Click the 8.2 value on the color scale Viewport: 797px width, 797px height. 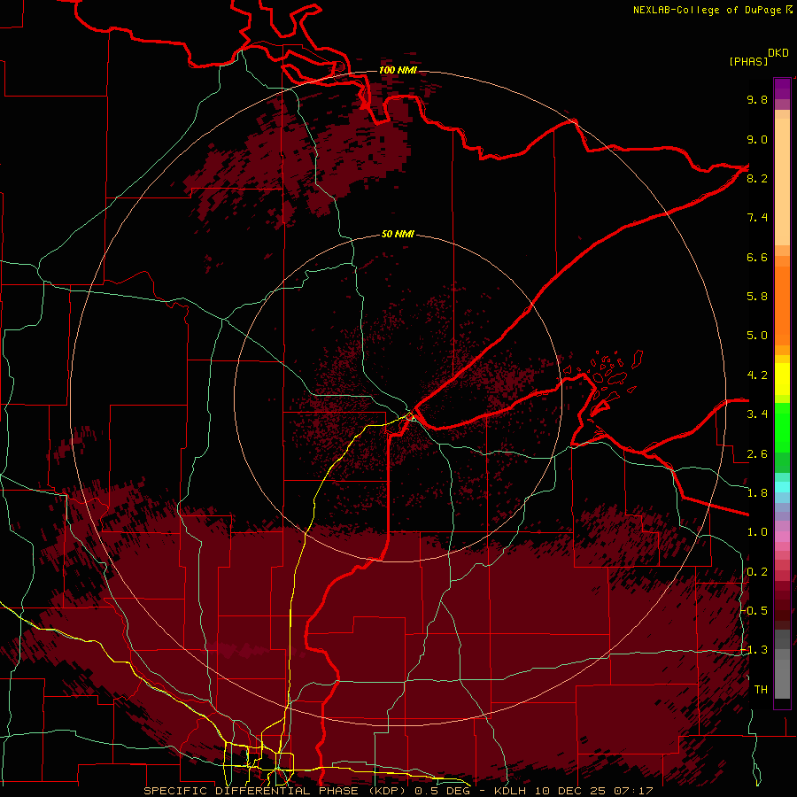pyautogui.click(x=757, y=178)
